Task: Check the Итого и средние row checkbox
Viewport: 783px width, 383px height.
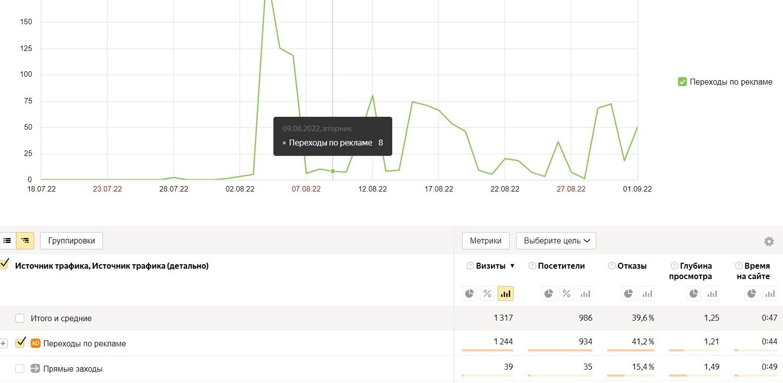Action: point(20,318)
